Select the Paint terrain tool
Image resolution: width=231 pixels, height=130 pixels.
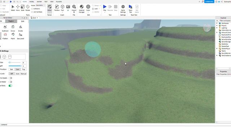point(13,36)
